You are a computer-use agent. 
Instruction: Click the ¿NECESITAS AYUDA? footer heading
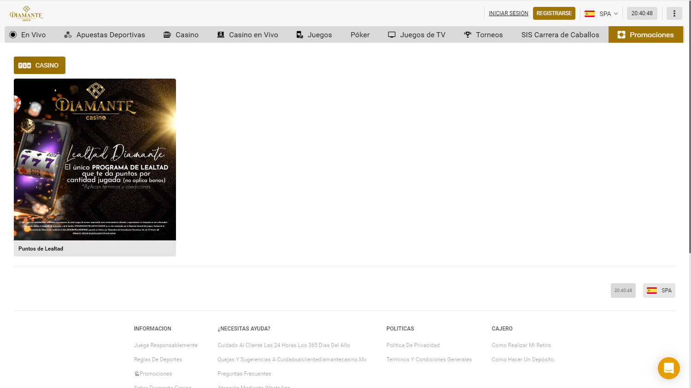[244, 329]
